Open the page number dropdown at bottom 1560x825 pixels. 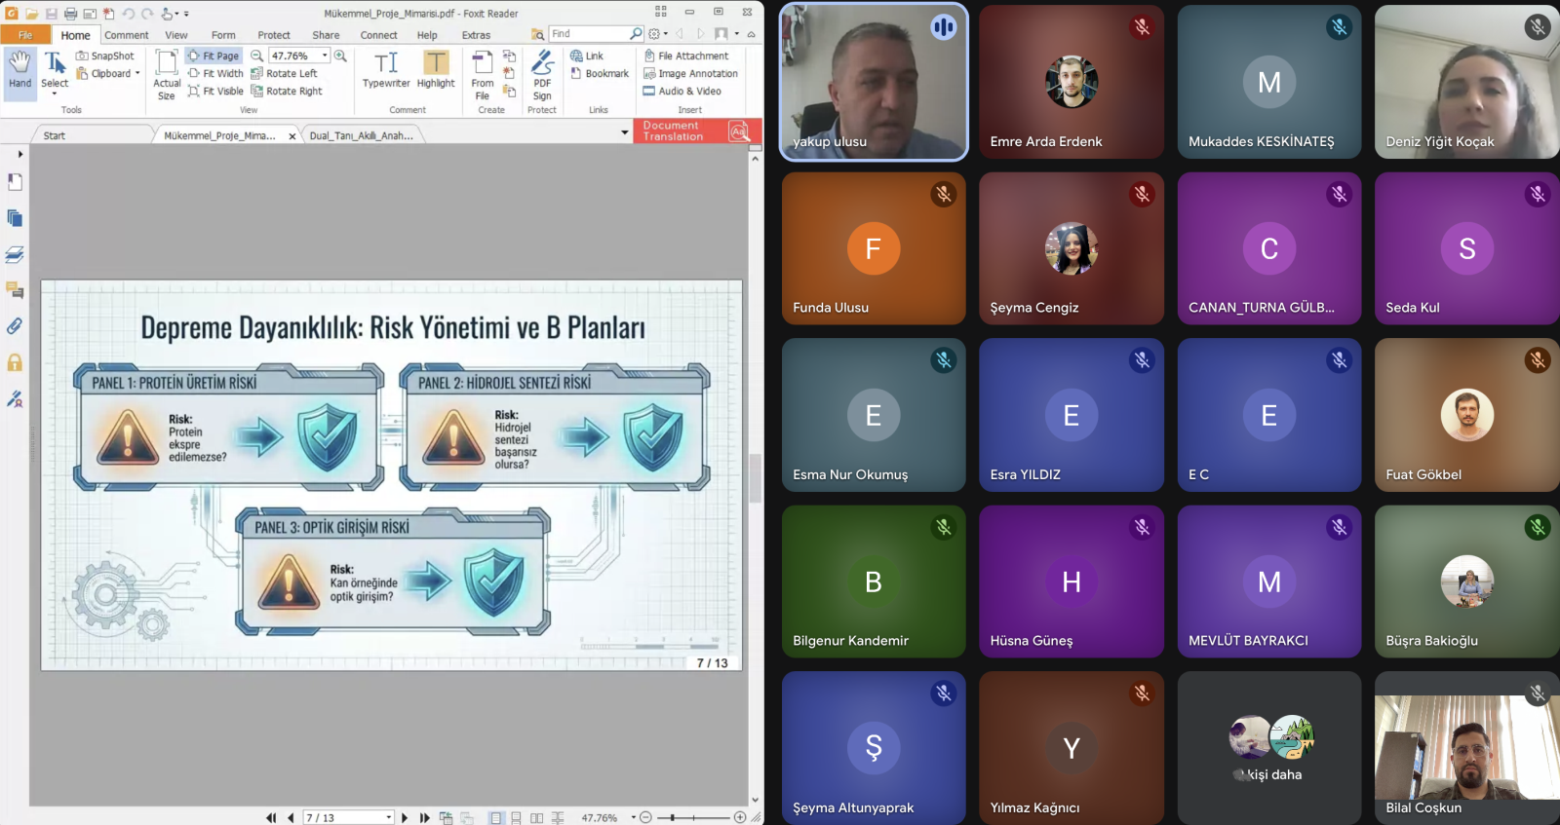coord(389,817)
